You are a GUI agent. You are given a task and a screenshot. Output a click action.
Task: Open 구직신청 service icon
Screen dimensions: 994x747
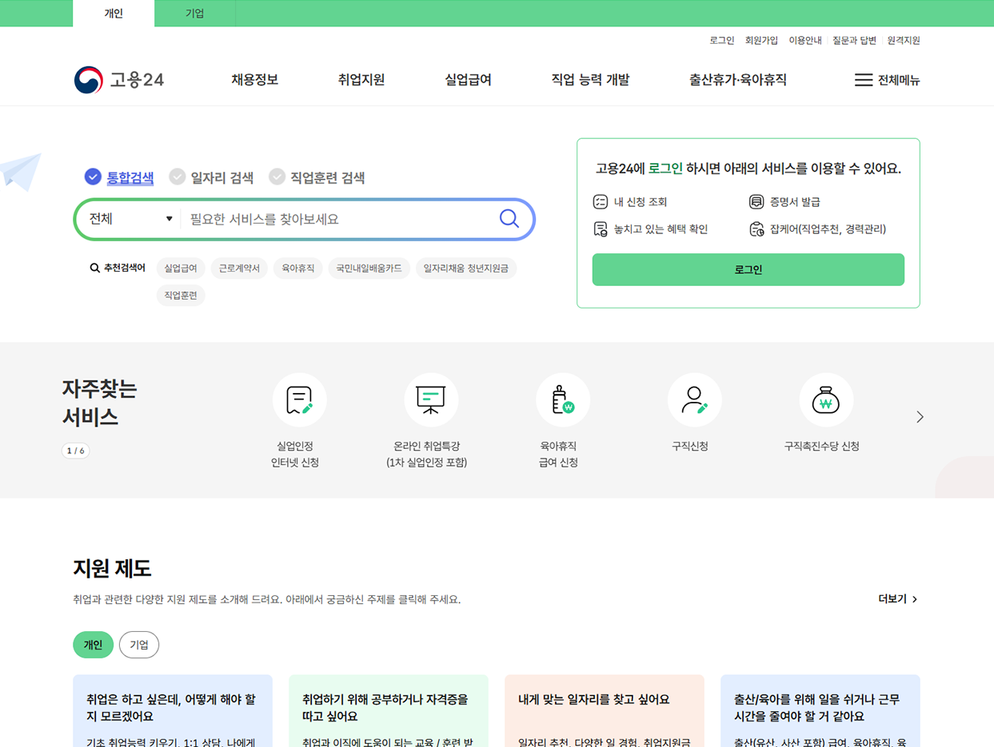tap(694, 400)
